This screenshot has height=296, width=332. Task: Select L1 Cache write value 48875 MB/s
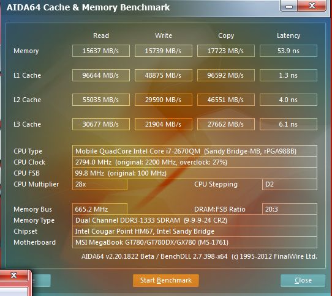(x=164, y=75)
